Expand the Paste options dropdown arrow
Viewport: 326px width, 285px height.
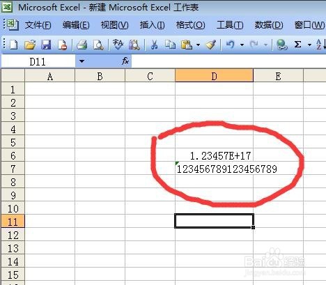click(x=198, y=45)
